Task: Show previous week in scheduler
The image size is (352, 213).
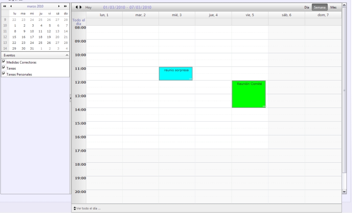Action: coord(77,7)
